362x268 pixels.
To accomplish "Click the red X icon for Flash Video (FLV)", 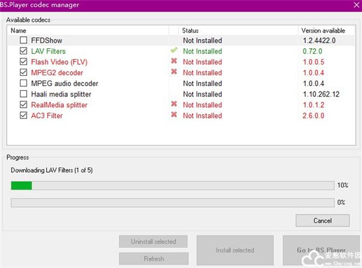I will pyautogui.click(x=174, y=61).
